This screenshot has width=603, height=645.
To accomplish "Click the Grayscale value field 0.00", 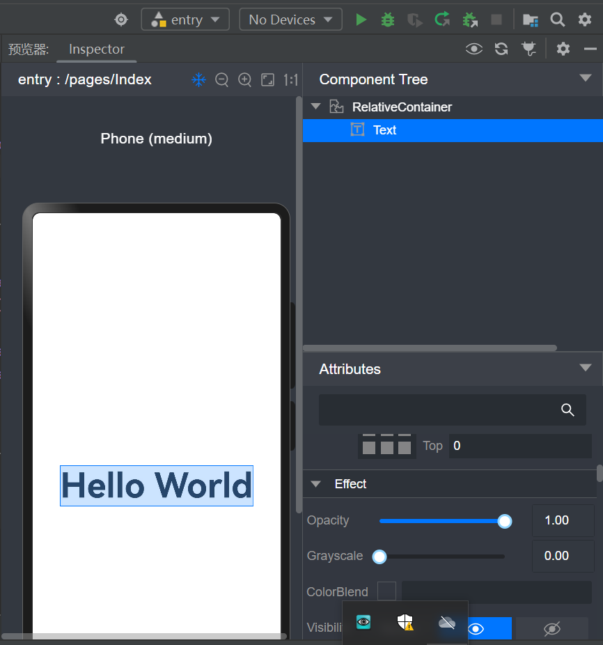I will point(563,556).
